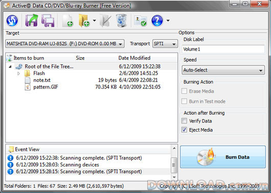Click the 19 bytes size value
Screen dimensions: 271x193
point(107,80)
